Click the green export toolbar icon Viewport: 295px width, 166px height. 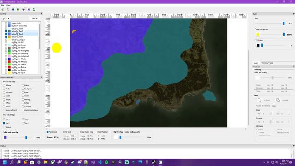(x=34, y=9)
